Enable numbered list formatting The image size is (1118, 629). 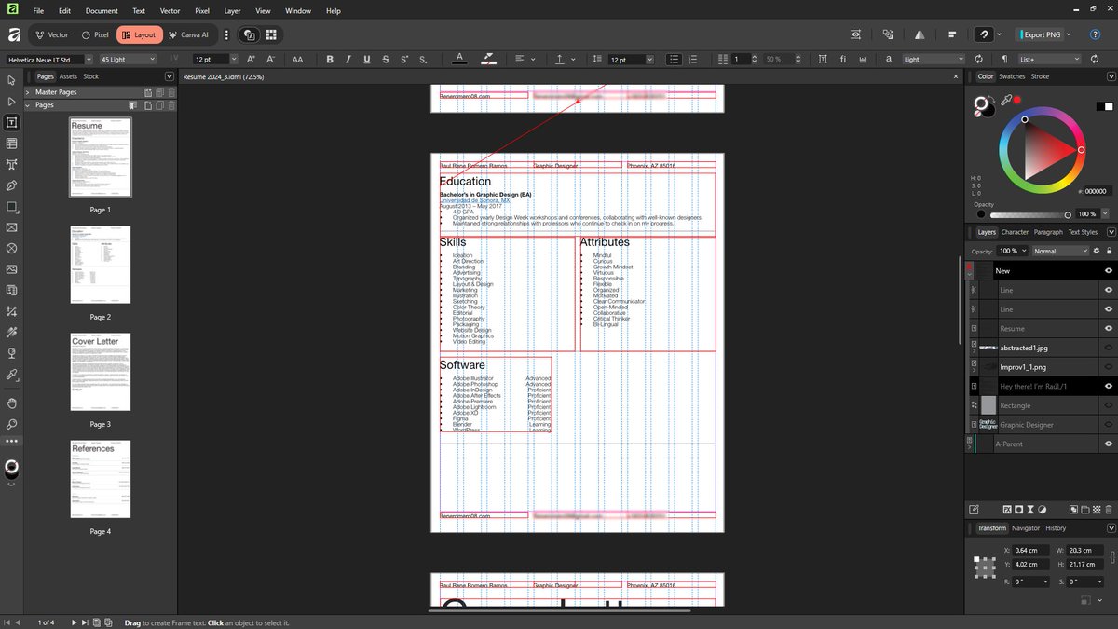coord(692,59)
